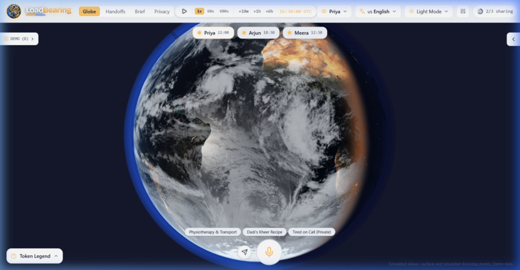Expand the Token Legend panel
The image size is (520, 270).
(34, 256)
